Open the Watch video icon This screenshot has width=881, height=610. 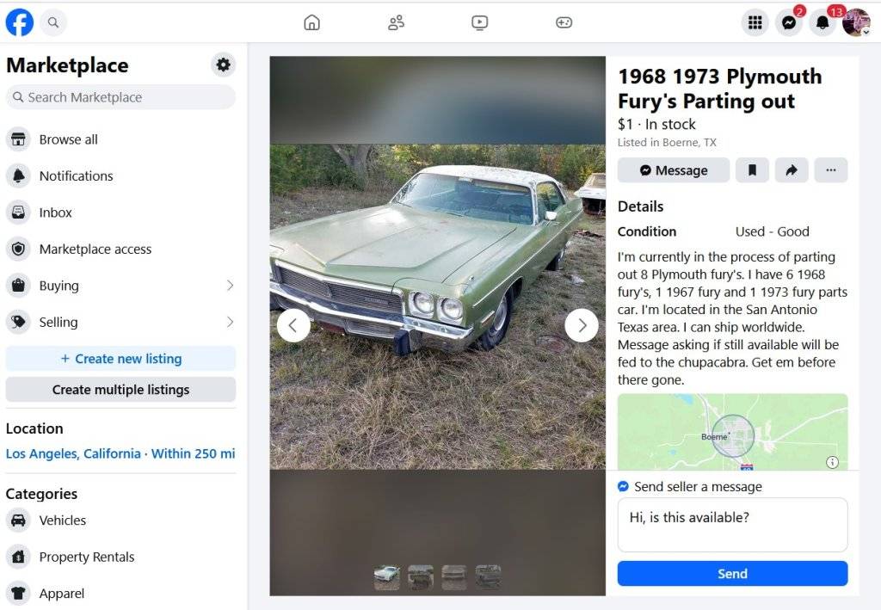tap(480, 23)
